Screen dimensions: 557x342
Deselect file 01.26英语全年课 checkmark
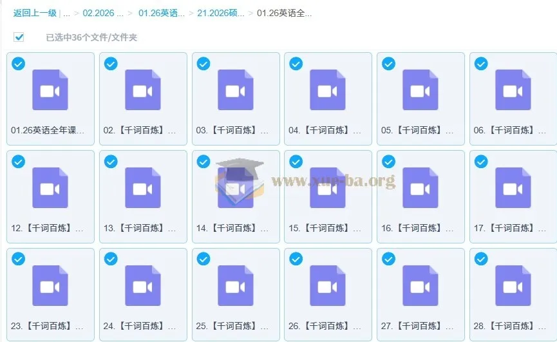tap(18, 64)
